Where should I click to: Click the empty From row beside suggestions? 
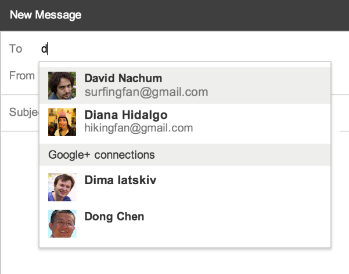coord(340,76)
